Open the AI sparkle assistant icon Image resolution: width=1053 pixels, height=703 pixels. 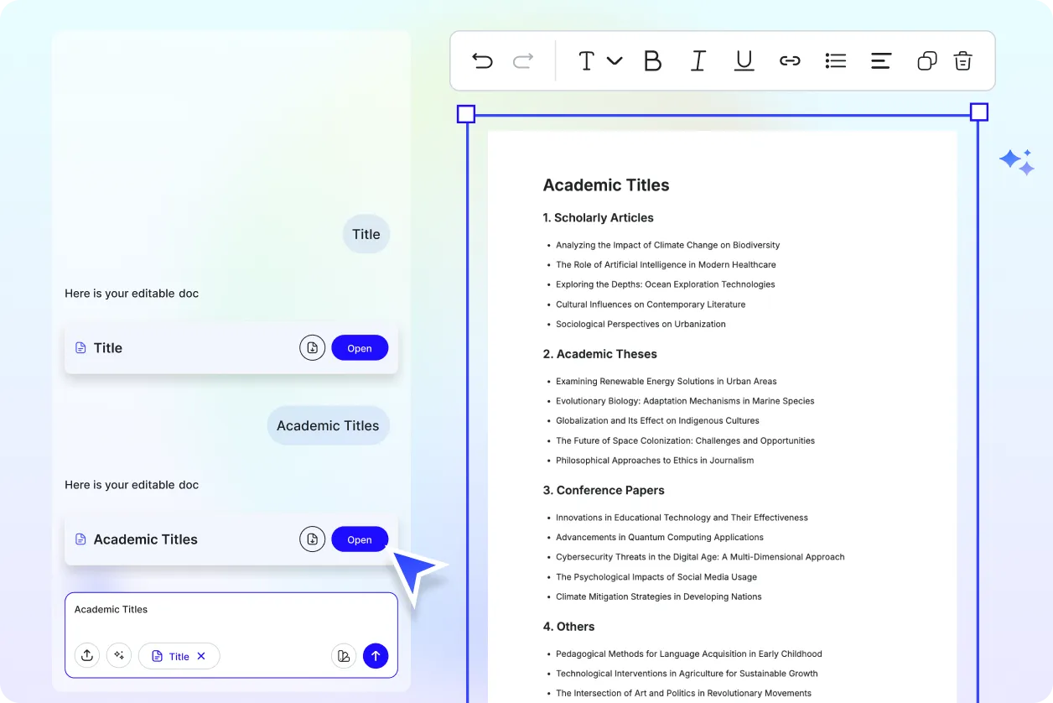(x=1016, y=161)
